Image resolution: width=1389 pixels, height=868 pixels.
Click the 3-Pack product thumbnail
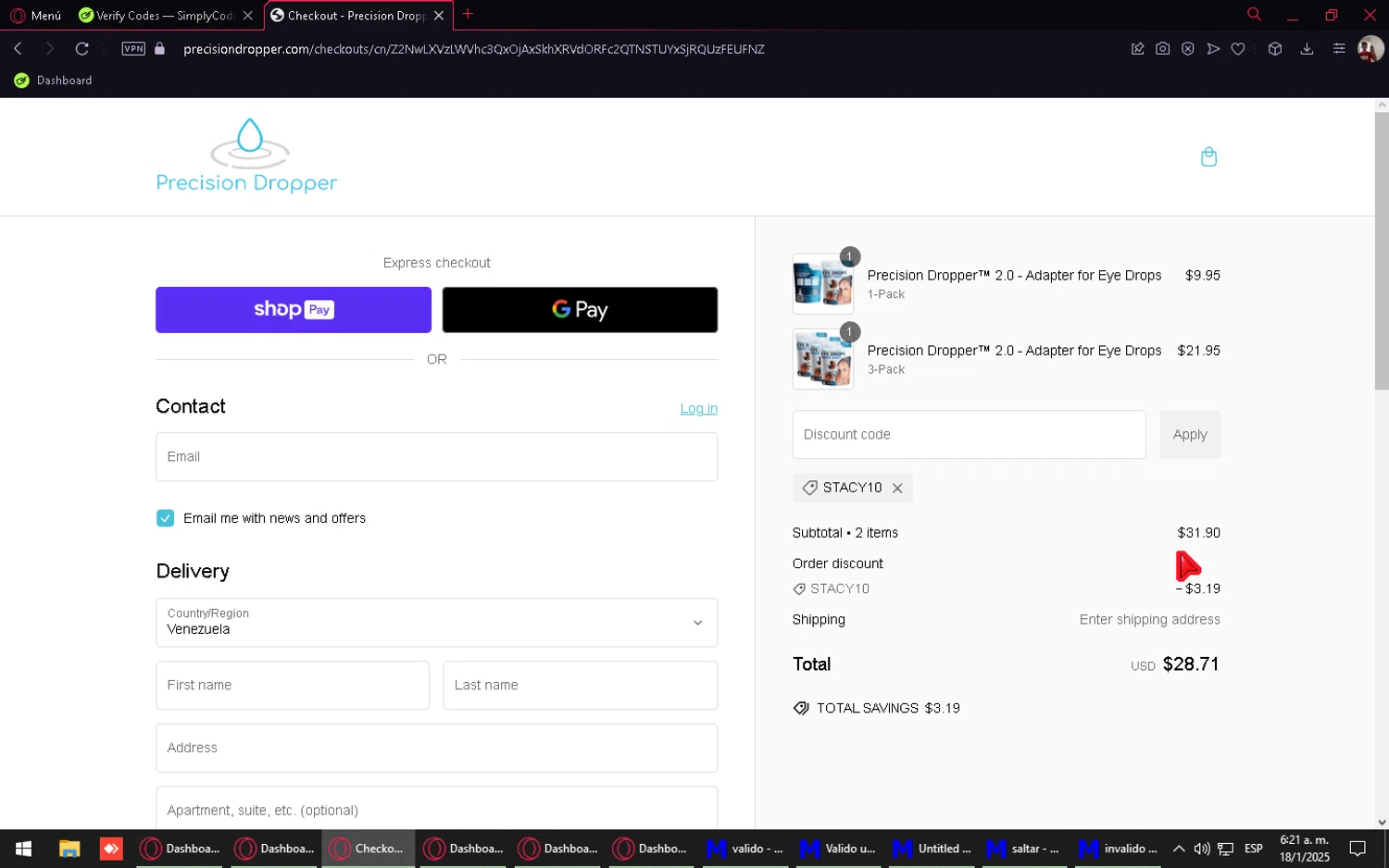click(823, 359)
